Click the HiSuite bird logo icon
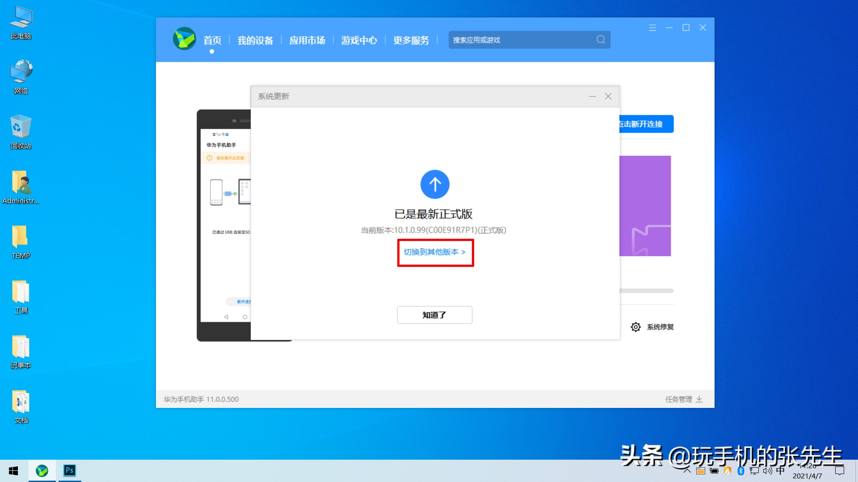 [184, 39]
